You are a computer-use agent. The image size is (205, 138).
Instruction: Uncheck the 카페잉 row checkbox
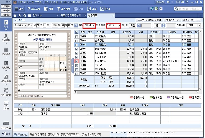pyautogui.click(x=77, y=65)
